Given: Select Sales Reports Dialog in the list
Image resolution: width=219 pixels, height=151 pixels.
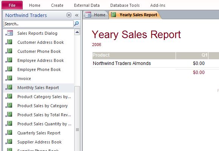Looking at the screenshot, I should coord(39,33).
